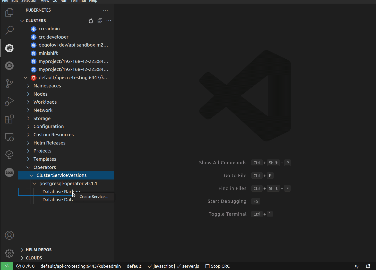Screen dimensions: 376x270
Task: Open the Run menu
Action: (x=64, y=1)
